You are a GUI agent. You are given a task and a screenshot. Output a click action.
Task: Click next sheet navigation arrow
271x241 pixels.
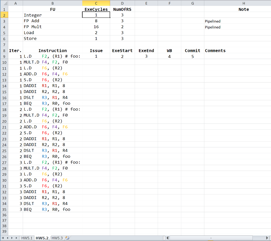click(12, 238)
